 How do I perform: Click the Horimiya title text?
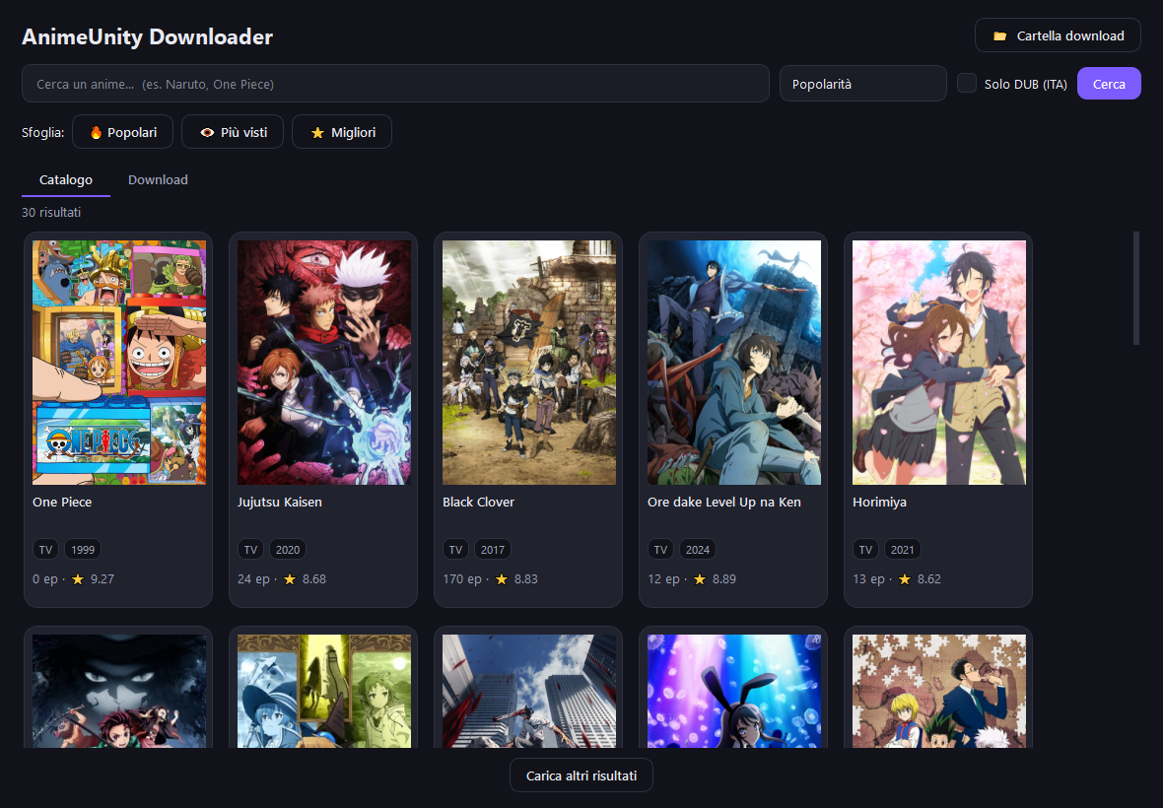(x=880, y=502)
